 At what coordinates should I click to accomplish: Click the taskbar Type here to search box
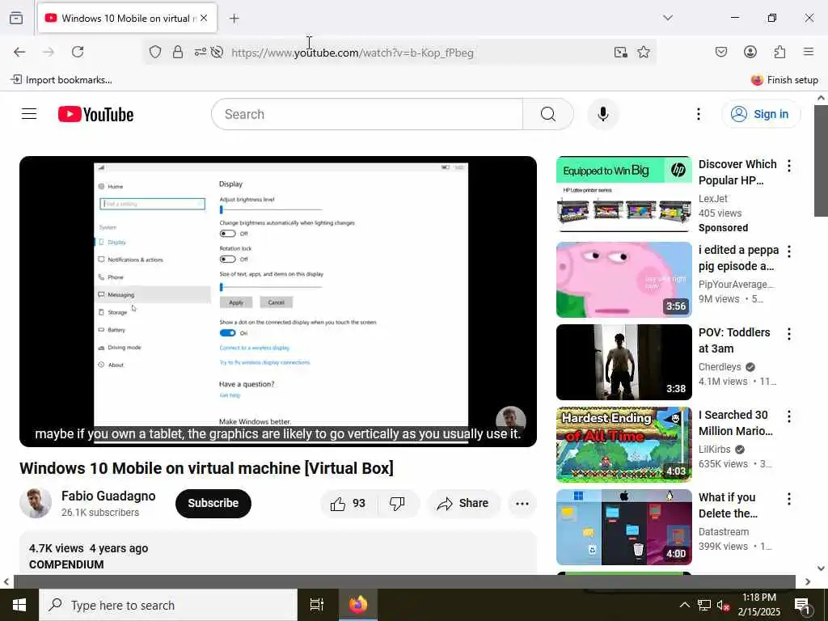coord(168,605)
